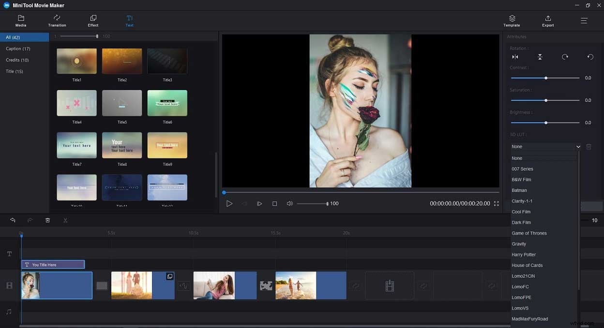
Task: Undo the last edit
Action: tap(13, 220)
